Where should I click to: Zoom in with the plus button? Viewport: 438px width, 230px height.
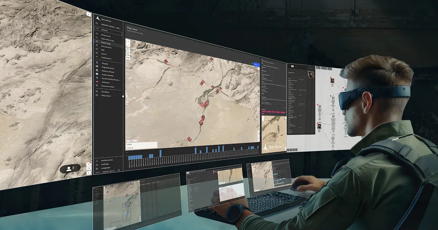pos(128,41)
